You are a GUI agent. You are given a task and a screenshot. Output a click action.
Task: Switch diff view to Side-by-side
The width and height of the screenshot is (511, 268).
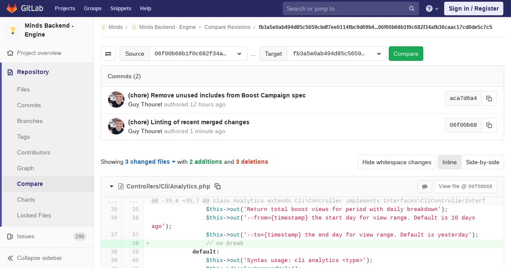482,162
